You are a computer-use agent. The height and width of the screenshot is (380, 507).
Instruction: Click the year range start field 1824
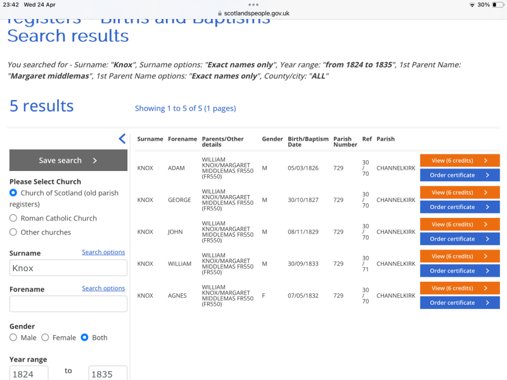[x=29, y=374]
